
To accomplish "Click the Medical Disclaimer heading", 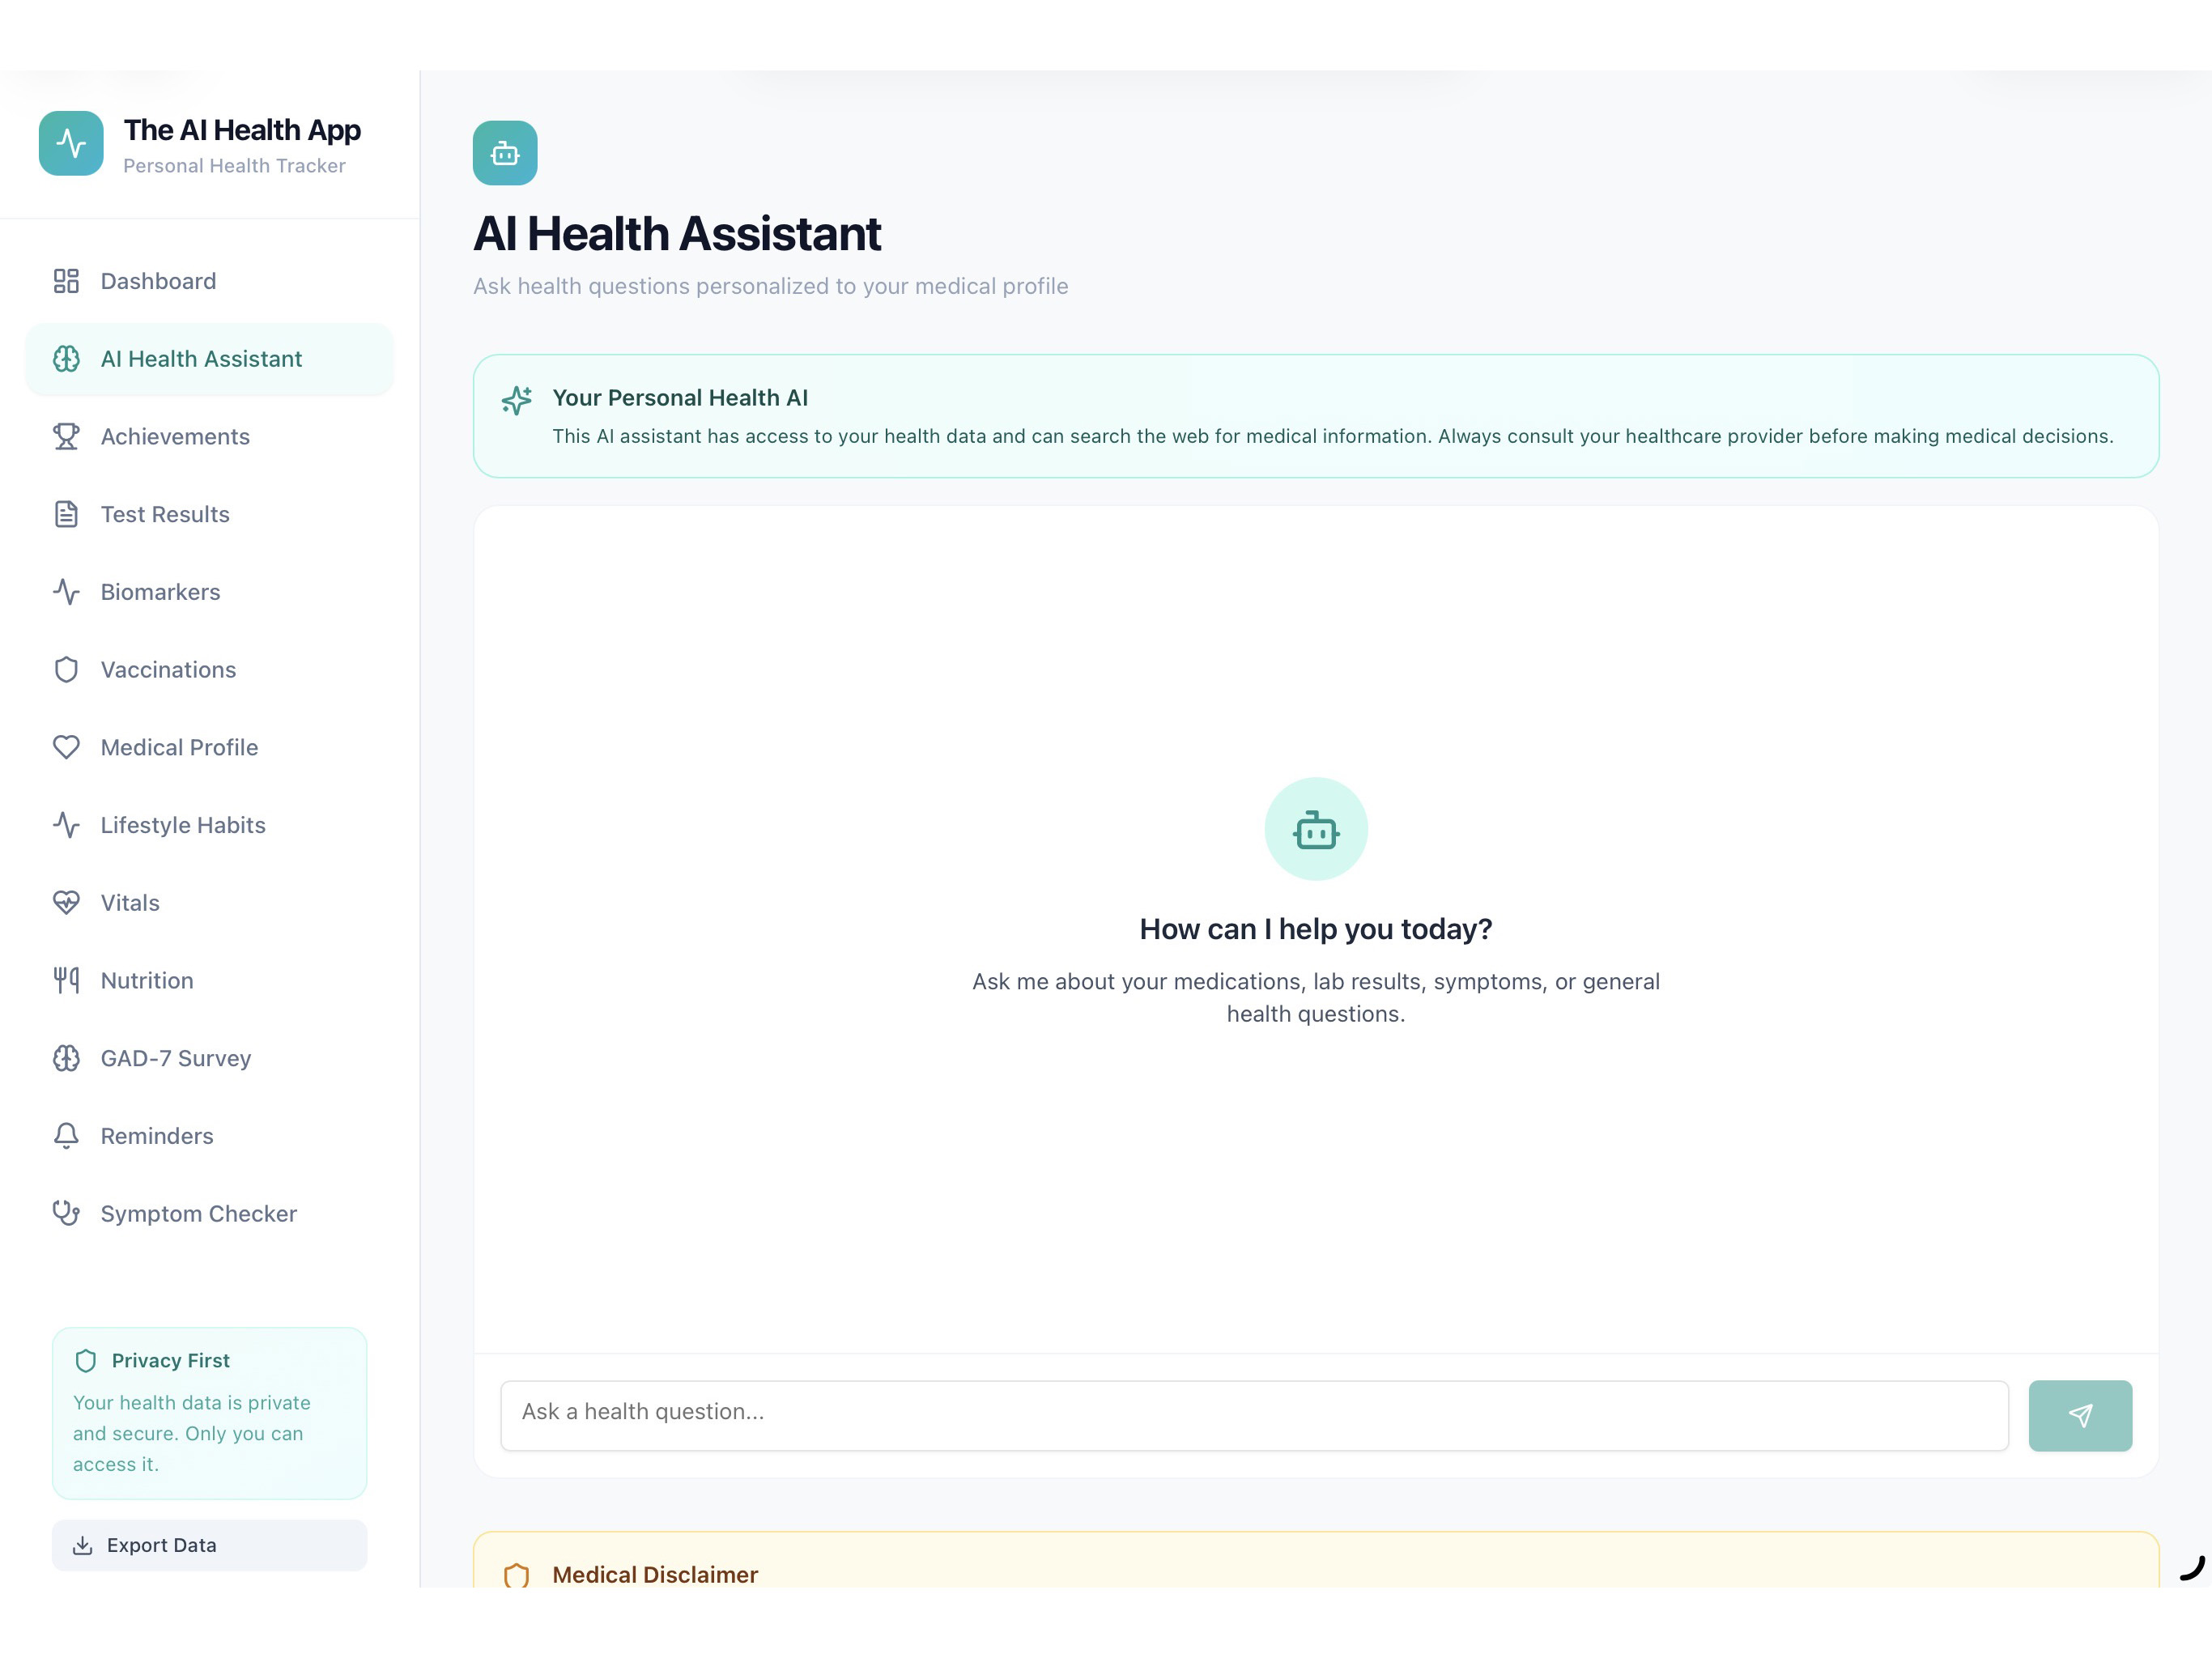I will tap(655, 1575).
